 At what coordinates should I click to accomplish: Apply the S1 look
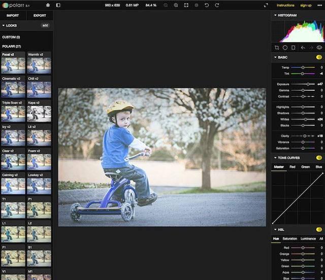pyautogui.click(x=39, y=256)
